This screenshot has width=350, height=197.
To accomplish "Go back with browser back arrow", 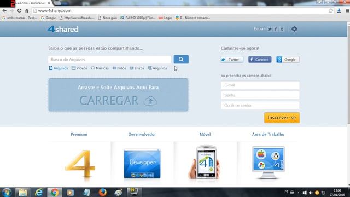I will click(x=4, y=10).
